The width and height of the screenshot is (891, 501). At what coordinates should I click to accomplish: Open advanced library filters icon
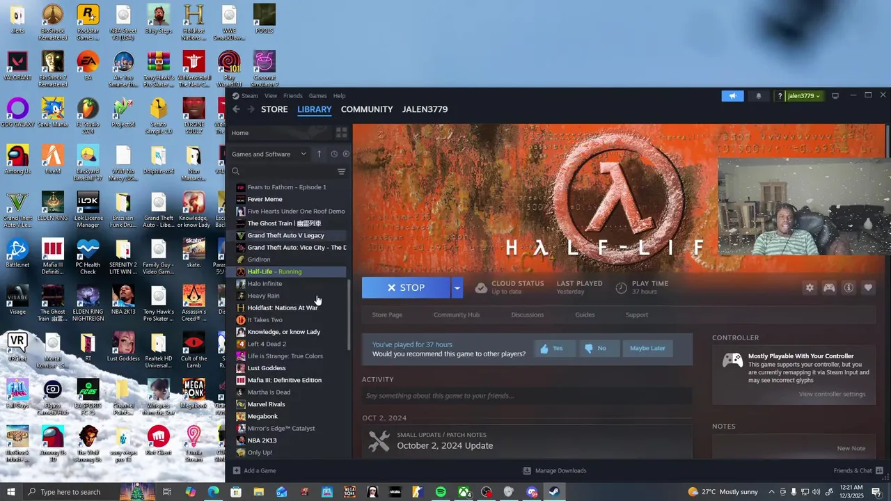(x=341, y=171)
